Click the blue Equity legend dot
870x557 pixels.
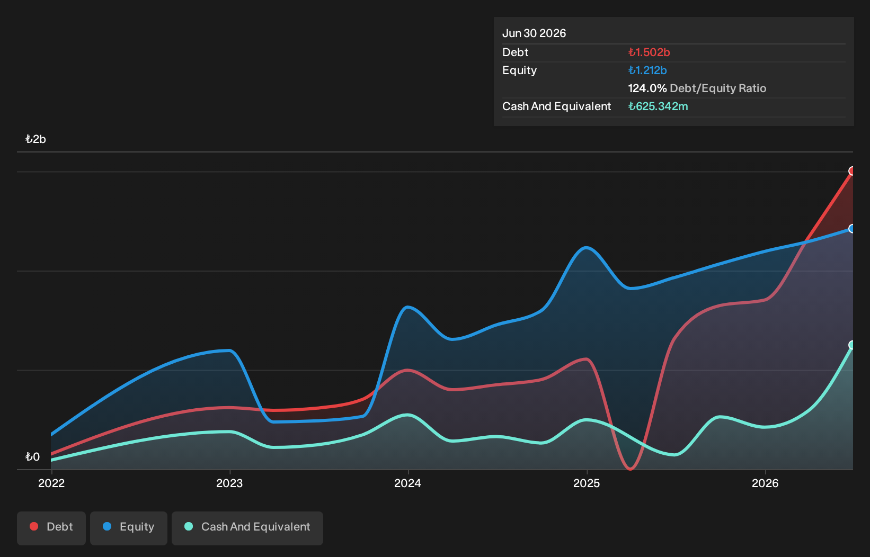pyautogui.click(x=107, y=526)
